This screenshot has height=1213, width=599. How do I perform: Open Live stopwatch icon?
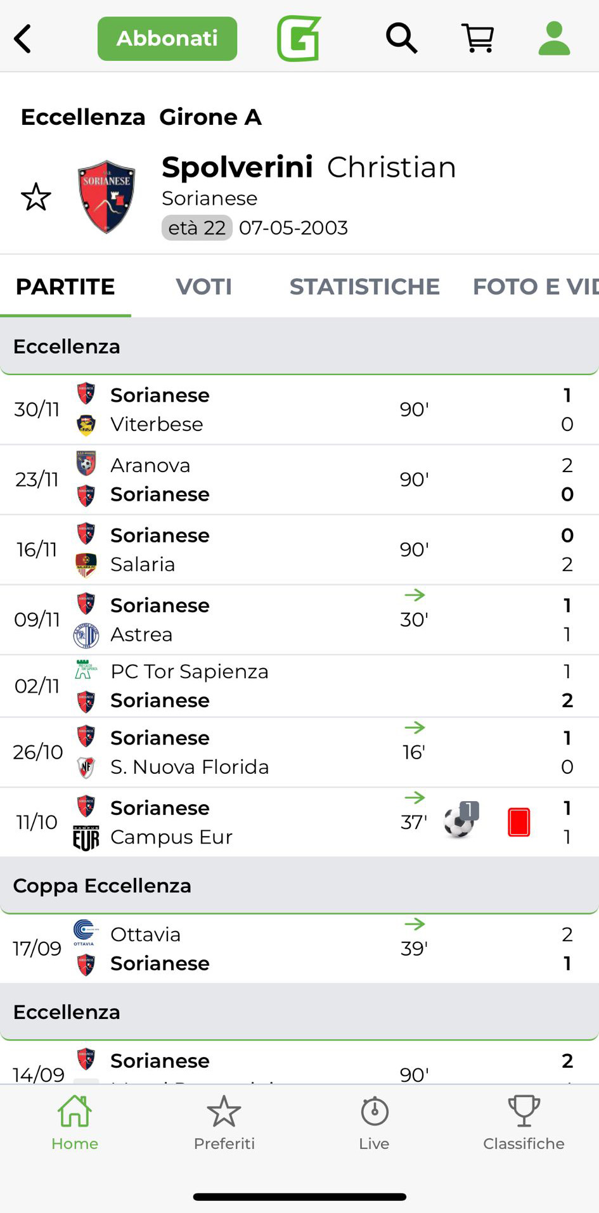pyautogui.click(x=374, y=1123)
